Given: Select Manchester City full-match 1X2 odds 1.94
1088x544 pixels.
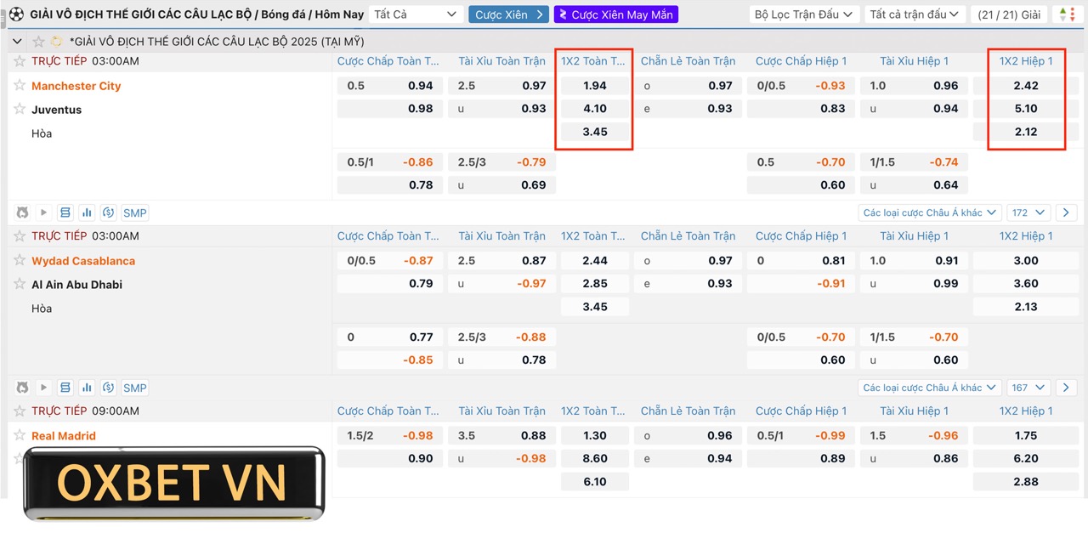Looking at the screenshot, I should click(x=594, y=85).
